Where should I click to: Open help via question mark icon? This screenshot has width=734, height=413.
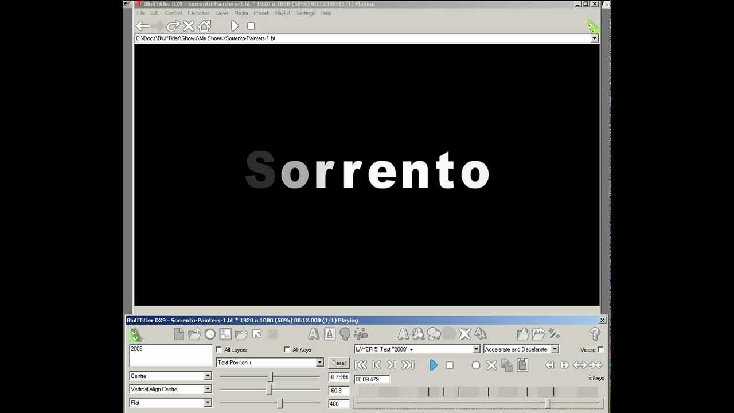595,334
